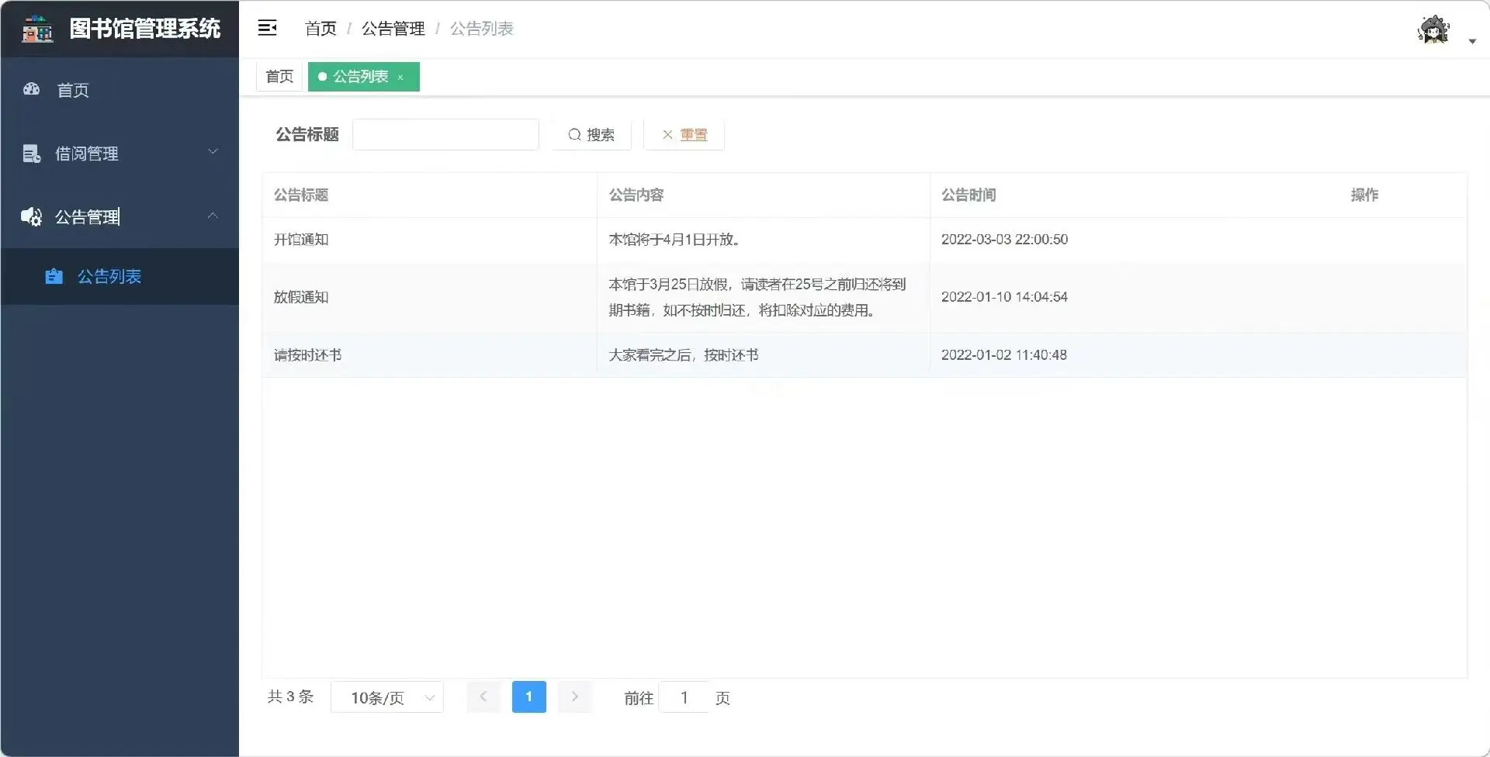Click the library logo icon

coord(36,29)
